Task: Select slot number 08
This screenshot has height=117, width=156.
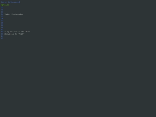Action: (x=2, y=23)
